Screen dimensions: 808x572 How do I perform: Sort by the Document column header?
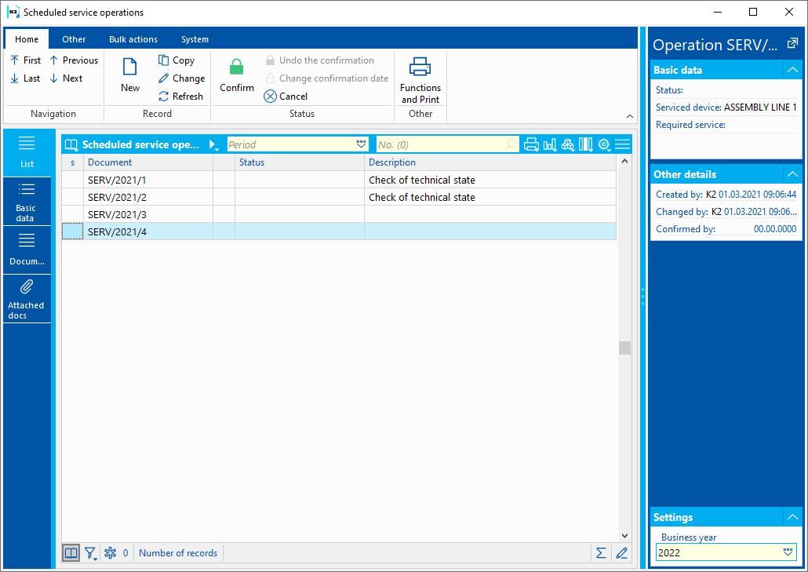pos(148,162)
